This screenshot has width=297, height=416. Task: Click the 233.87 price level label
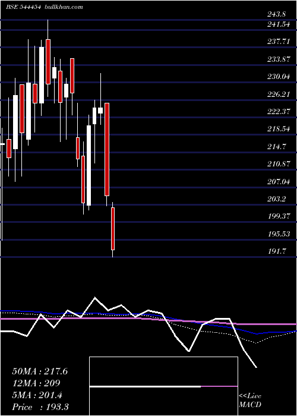279,59
